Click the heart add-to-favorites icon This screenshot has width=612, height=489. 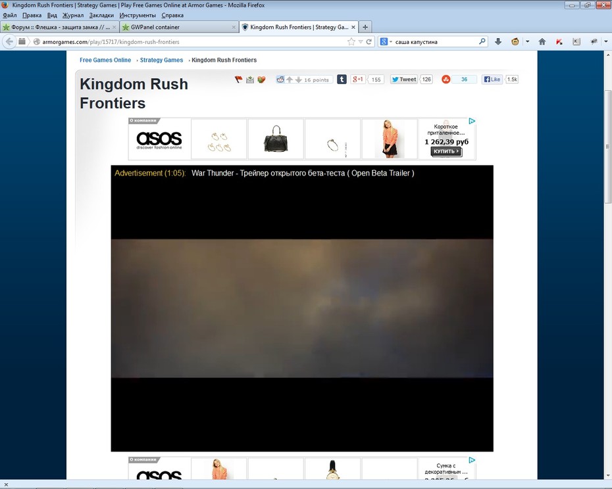click(x=261, y=80)
